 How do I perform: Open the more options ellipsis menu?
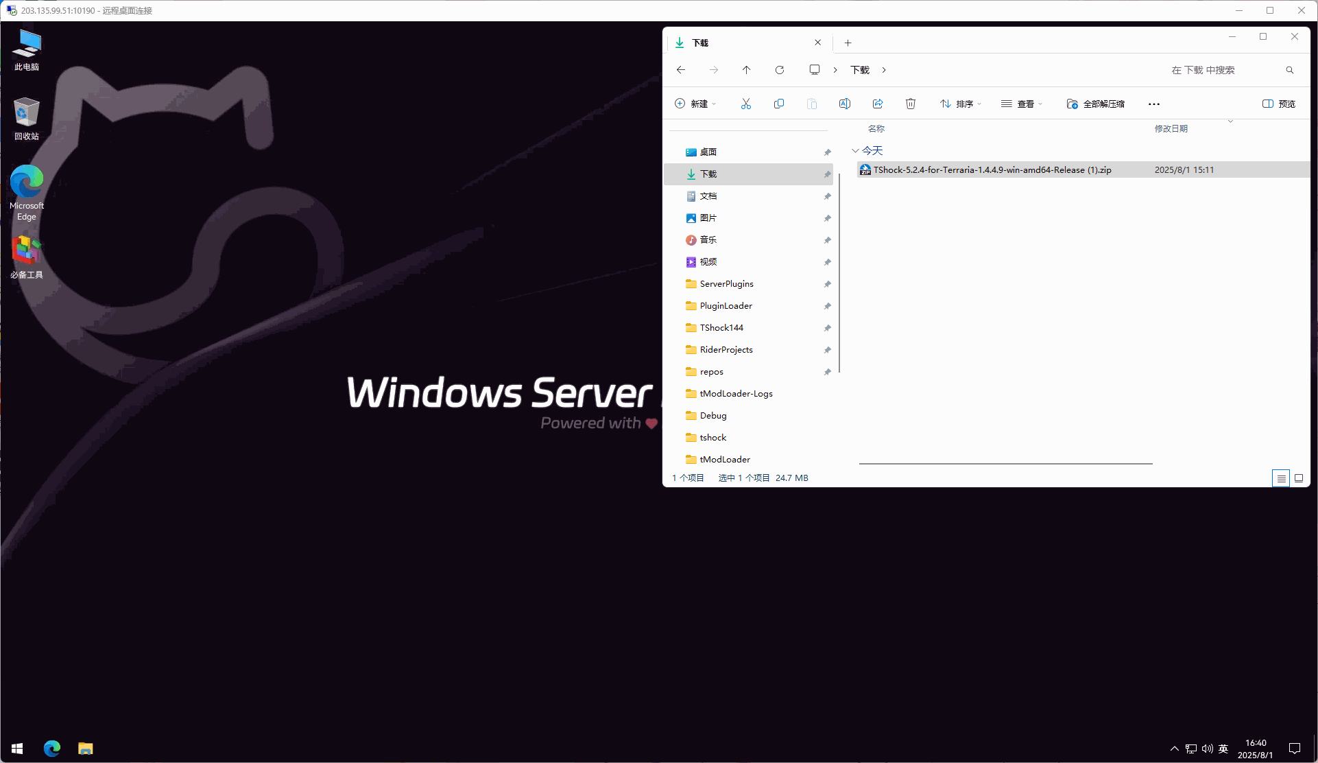point(1154,104)
